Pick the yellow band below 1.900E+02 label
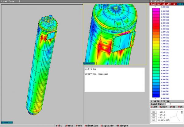 (156, 42)
